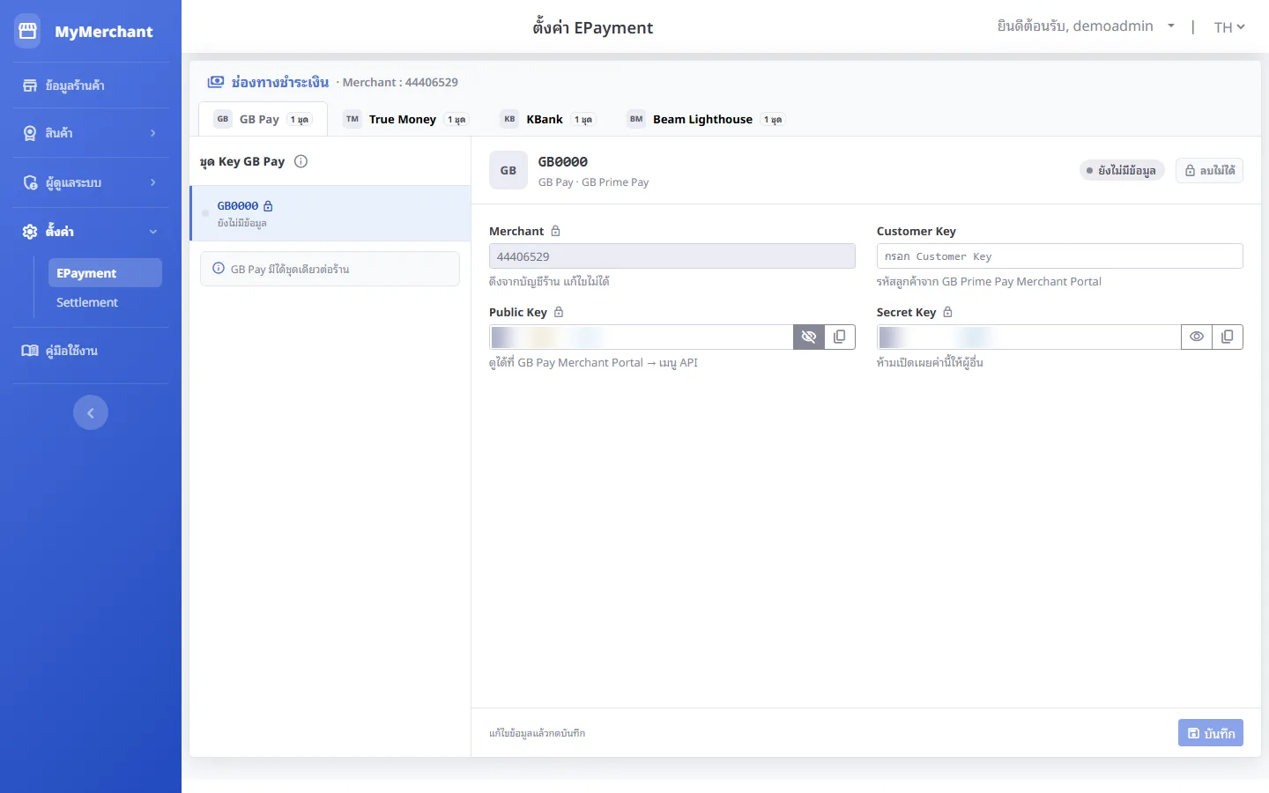Open the demoadmin user dropdown
The width and height of the screenshot is (1269, 793).
[1086, 26]
